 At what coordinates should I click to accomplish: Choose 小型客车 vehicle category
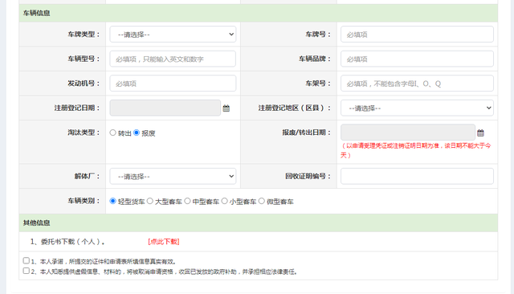pos(224,201)
